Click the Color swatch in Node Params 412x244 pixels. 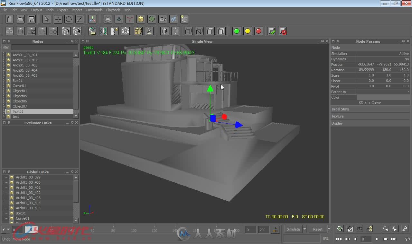click(x=383, y=97)
